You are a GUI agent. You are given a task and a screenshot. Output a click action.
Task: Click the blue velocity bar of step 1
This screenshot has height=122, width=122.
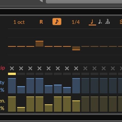click(x=12, y=86)
